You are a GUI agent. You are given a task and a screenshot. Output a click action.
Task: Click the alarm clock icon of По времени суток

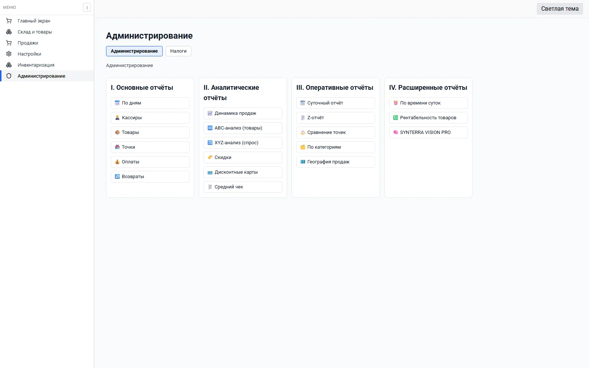(x=396, y=103)
